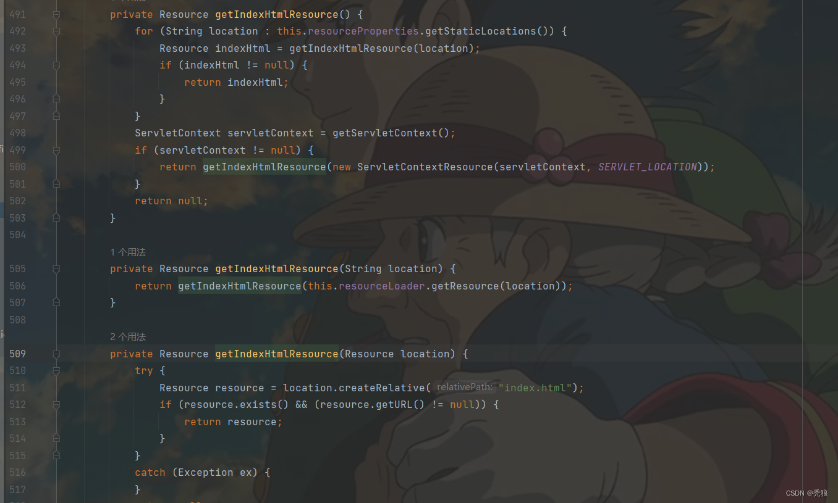Viewport: 838px width, 503px height.
Task: Fold the Resource location method at line 509
Action: (56, 354)
